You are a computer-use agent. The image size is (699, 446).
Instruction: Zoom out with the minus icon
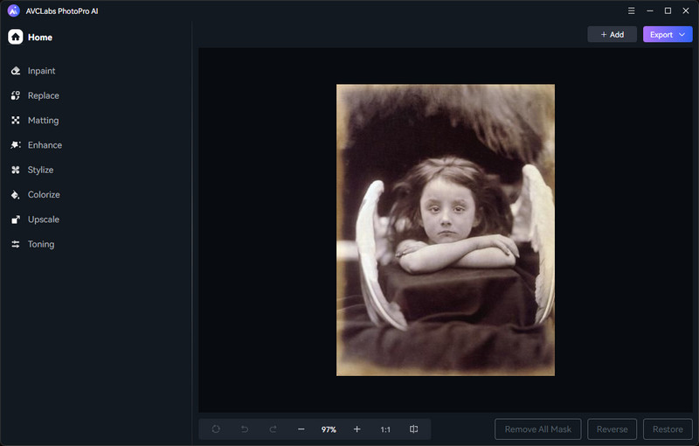(301, 429)
